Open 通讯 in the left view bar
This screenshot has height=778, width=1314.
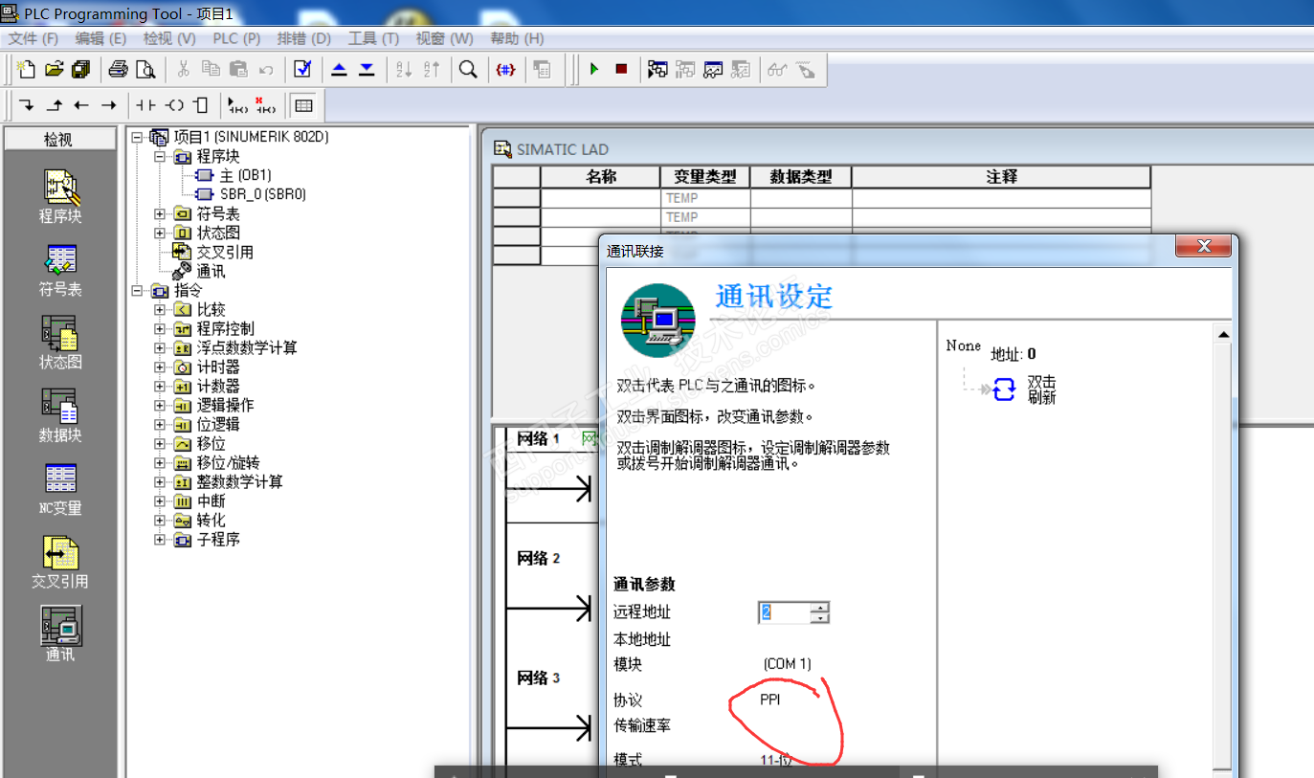click(60, 635)
